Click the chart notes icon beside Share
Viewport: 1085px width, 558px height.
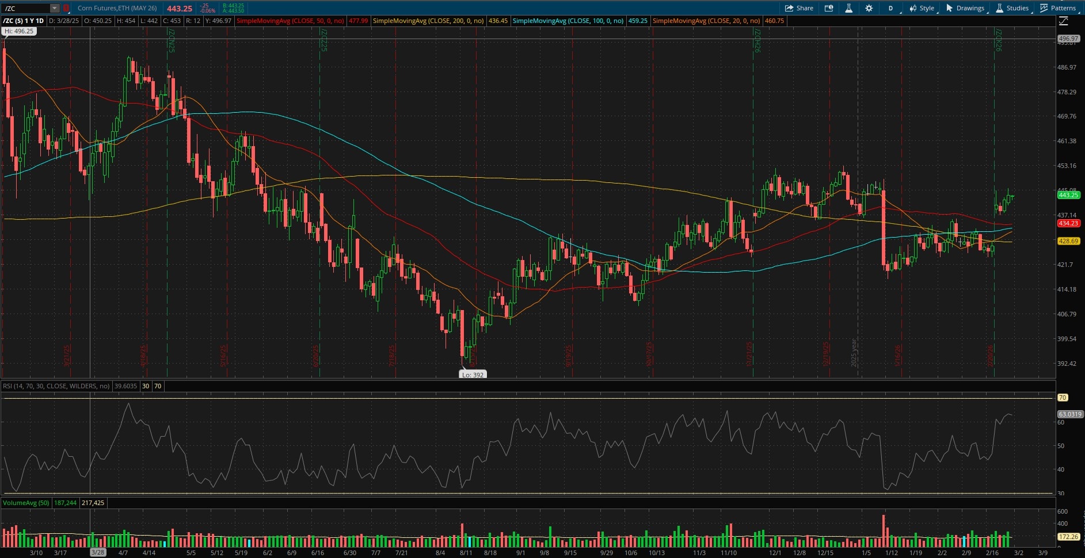[x=829, y=8]
